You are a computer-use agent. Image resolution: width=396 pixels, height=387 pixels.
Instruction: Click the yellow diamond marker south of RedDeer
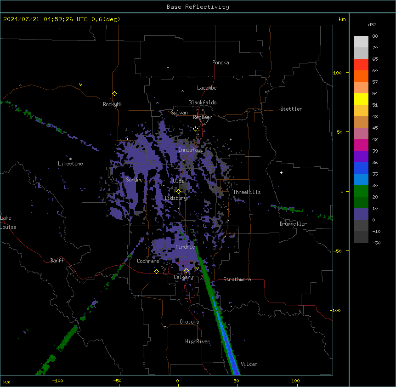(x=195, y=129)
